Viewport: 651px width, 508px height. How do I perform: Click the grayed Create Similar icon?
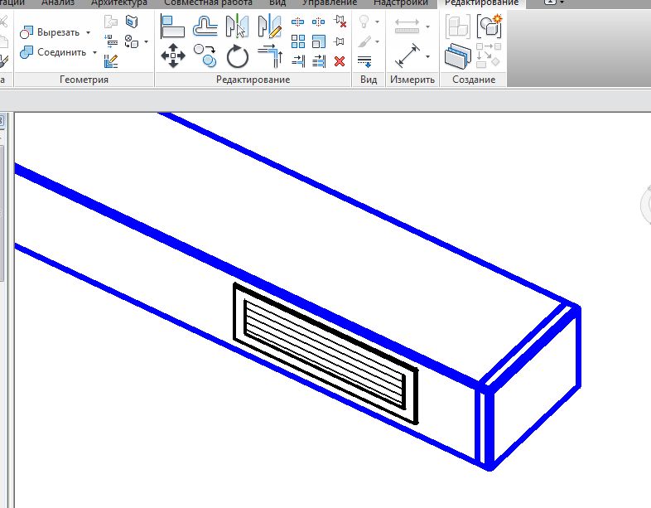(x=489, y=56)
